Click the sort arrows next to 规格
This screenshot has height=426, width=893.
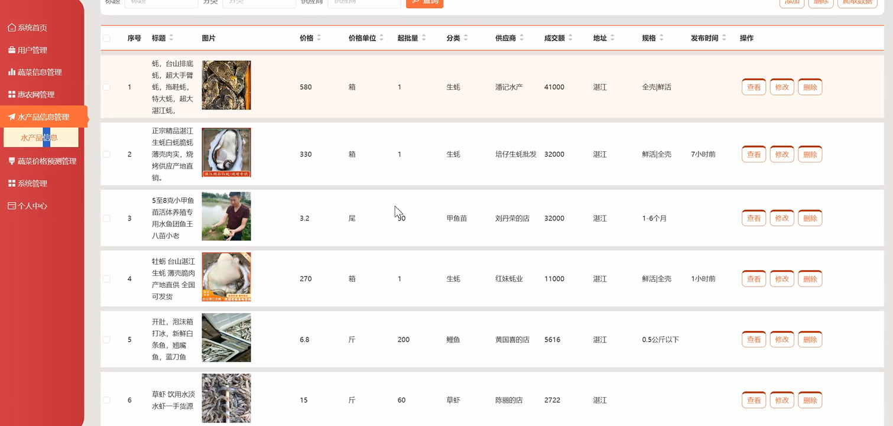point(661,38)
